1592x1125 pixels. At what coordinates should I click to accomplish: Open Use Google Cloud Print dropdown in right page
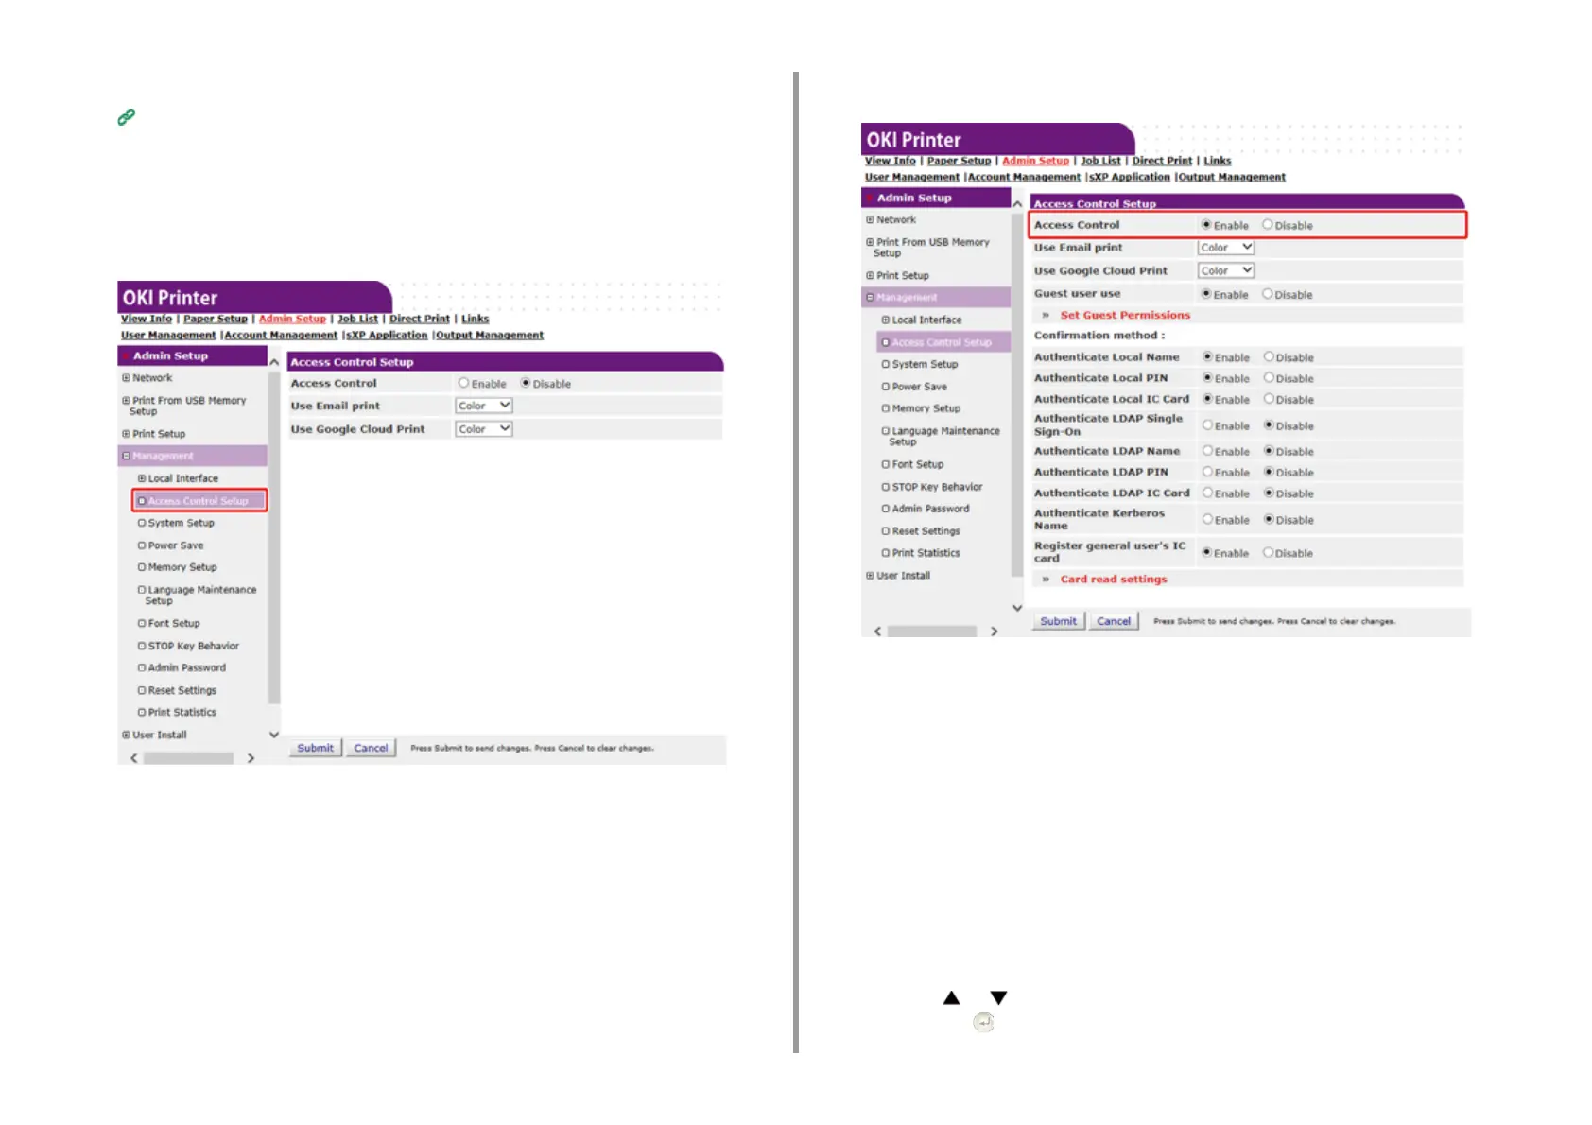pos(1226,271)
